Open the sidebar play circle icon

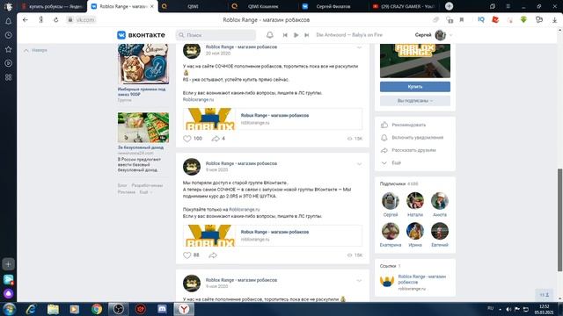pyautogui.click(x=8, y=63)
